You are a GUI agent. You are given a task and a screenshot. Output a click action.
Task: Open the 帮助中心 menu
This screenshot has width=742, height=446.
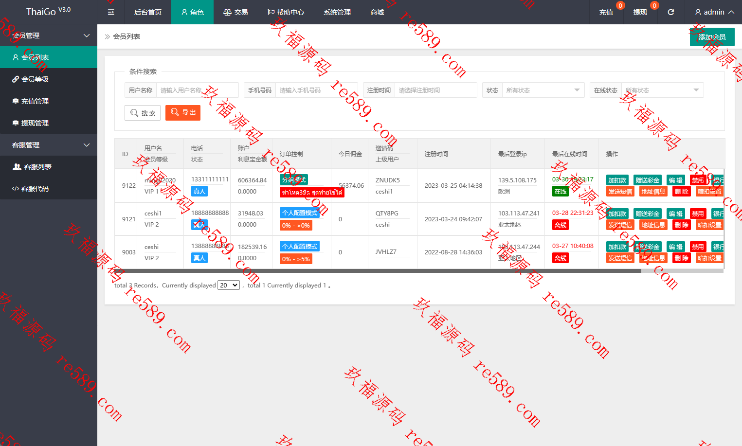[x=286, y=12]
